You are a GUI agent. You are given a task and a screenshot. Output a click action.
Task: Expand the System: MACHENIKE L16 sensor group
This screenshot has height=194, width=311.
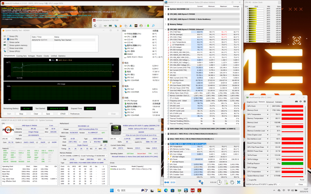coord(166,9)
